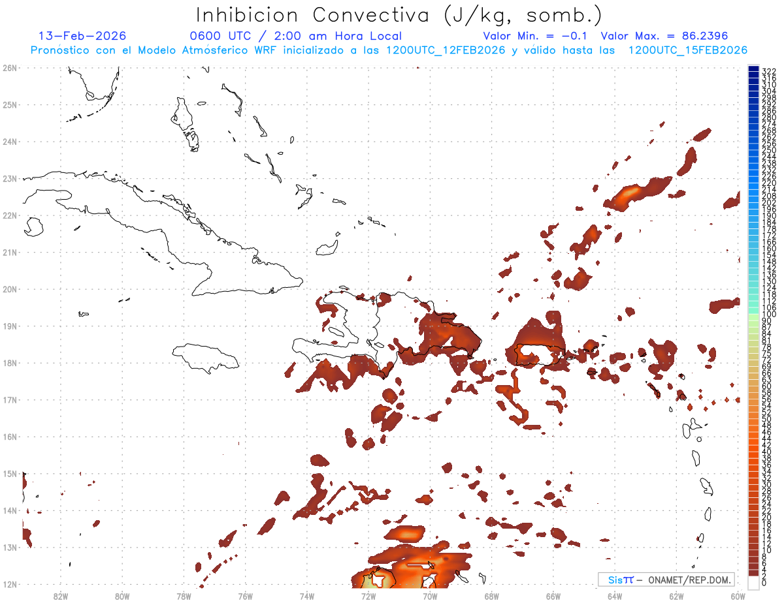Click the 17N latitude label
This screenshot has height=605, width=784.
(10, 399)
